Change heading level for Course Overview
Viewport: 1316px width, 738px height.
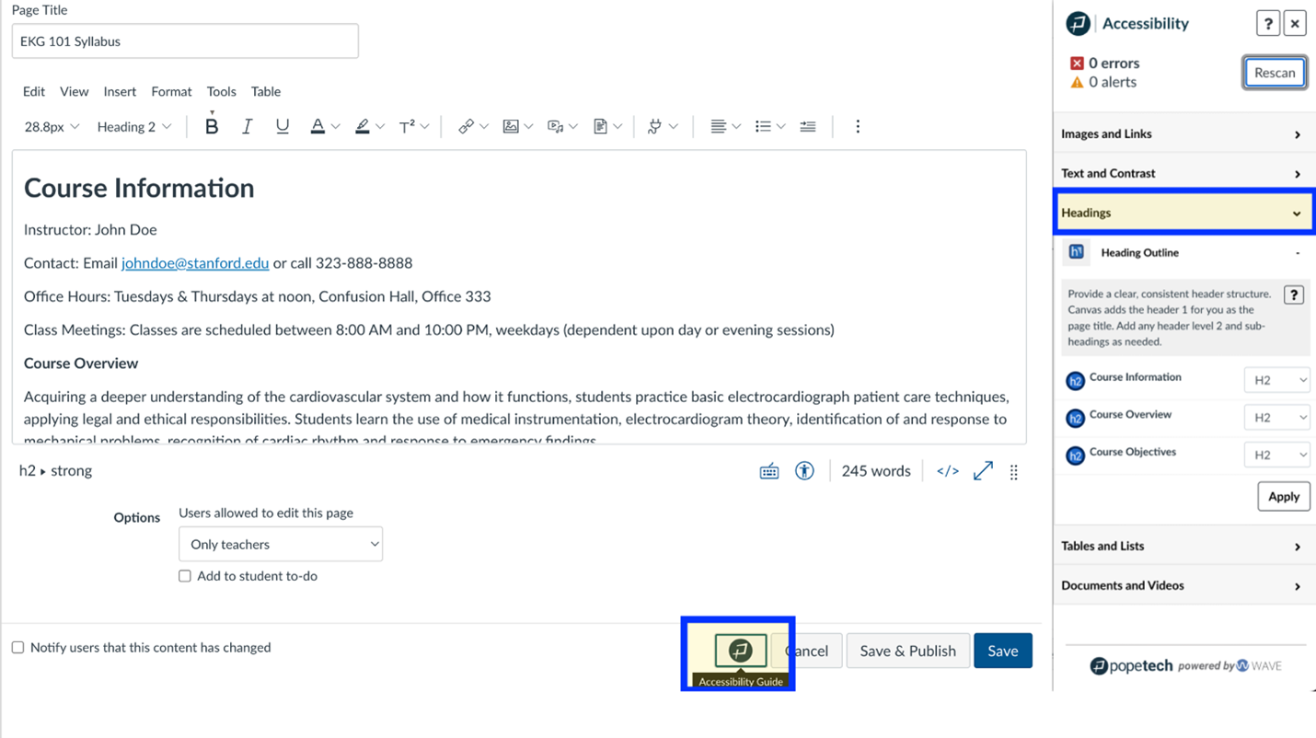(x=1276, y=418)
